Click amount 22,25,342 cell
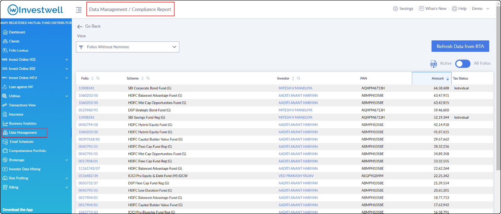Viewport: 501px width, 214px height. click(x=441, y=176)
